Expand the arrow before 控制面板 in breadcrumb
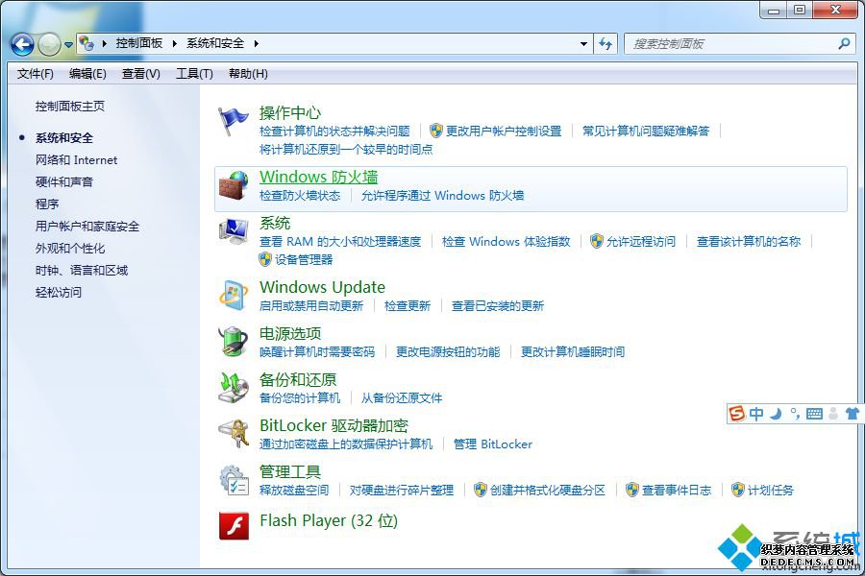The height and width of the screenshot is (576, 865). tap(104, 43)
